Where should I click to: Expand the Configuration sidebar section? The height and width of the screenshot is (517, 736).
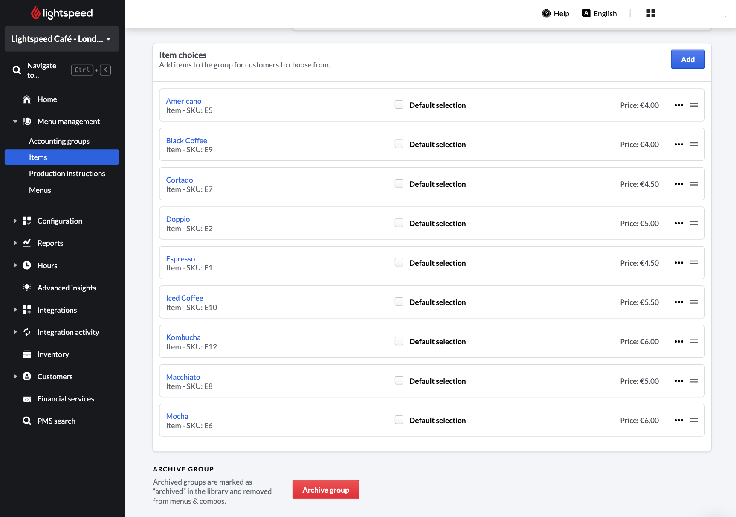pos(15,221)
